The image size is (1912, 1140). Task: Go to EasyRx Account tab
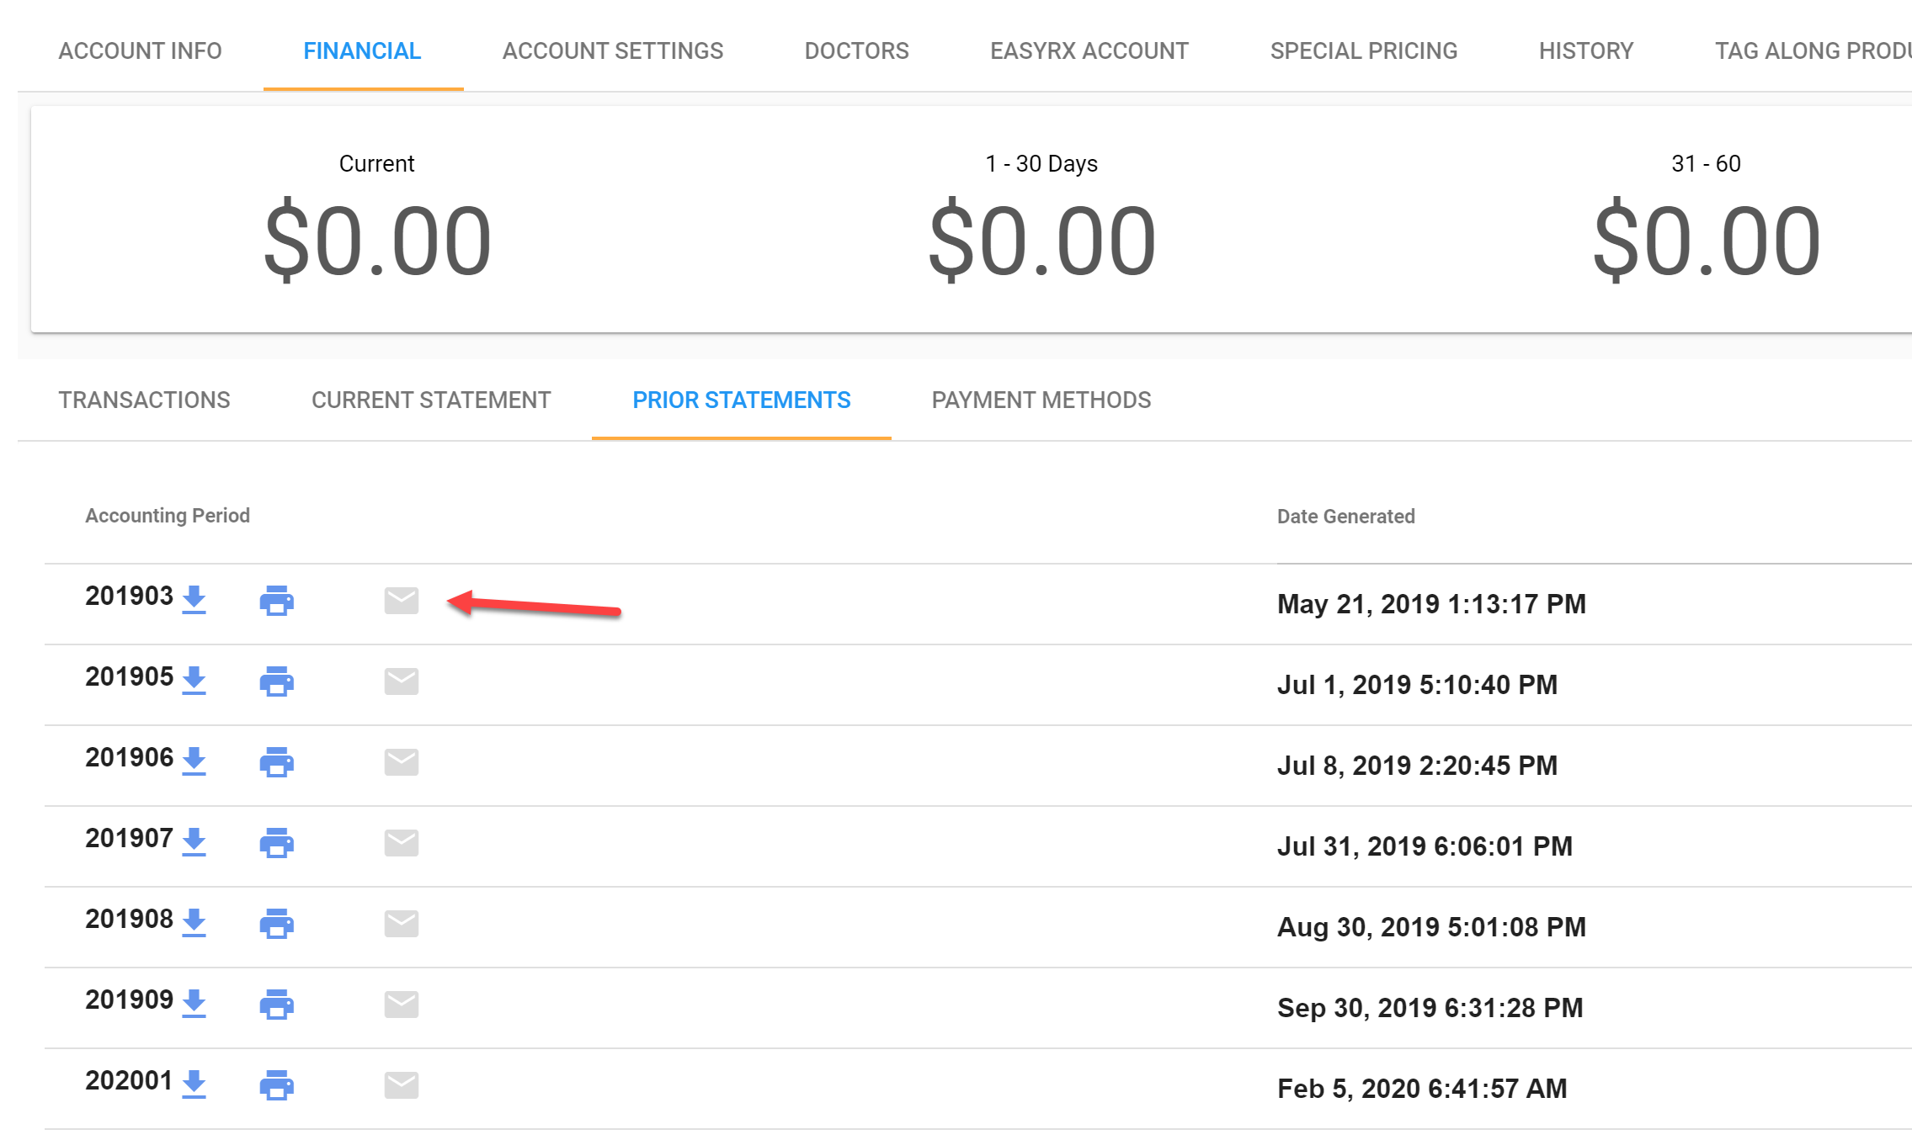(1089, 51)
